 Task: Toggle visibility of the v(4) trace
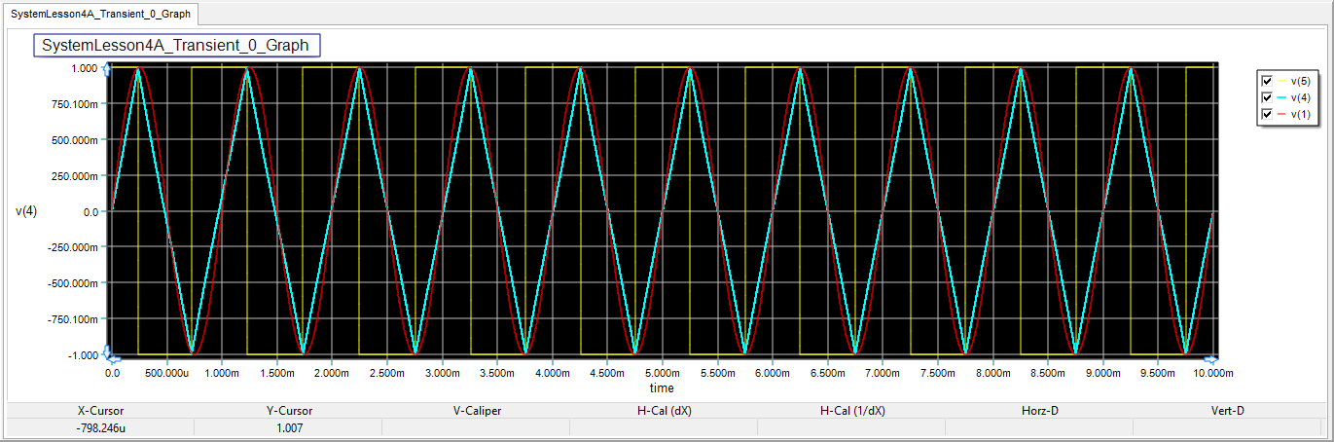[x=1267, y=97]
